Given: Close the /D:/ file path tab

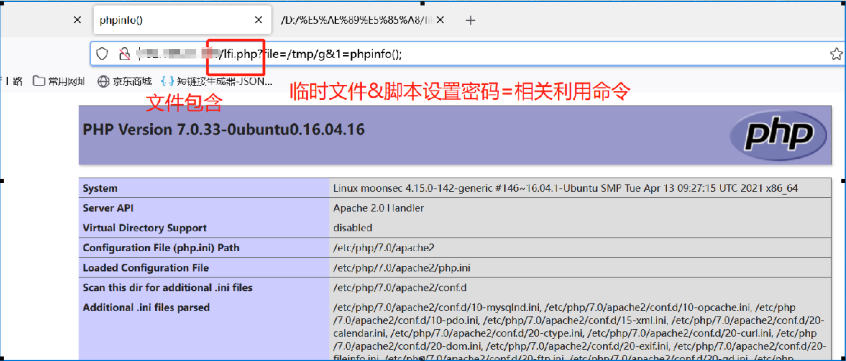Looking at the screenshot, I should pyautogui.click(x=440, y=20).
